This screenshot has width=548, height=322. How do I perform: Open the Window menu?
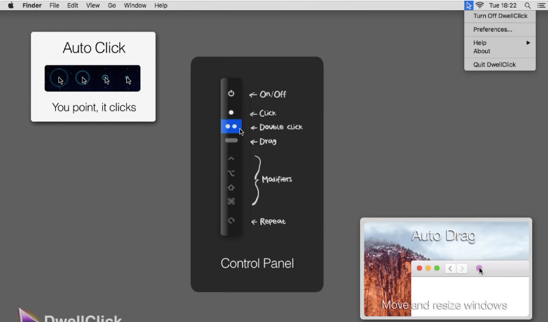click(x=135, y=5)
